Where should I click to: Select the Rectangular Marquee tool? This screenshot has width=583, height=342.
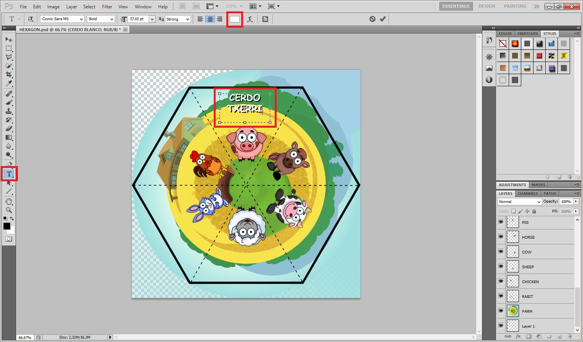pos(9,48)
